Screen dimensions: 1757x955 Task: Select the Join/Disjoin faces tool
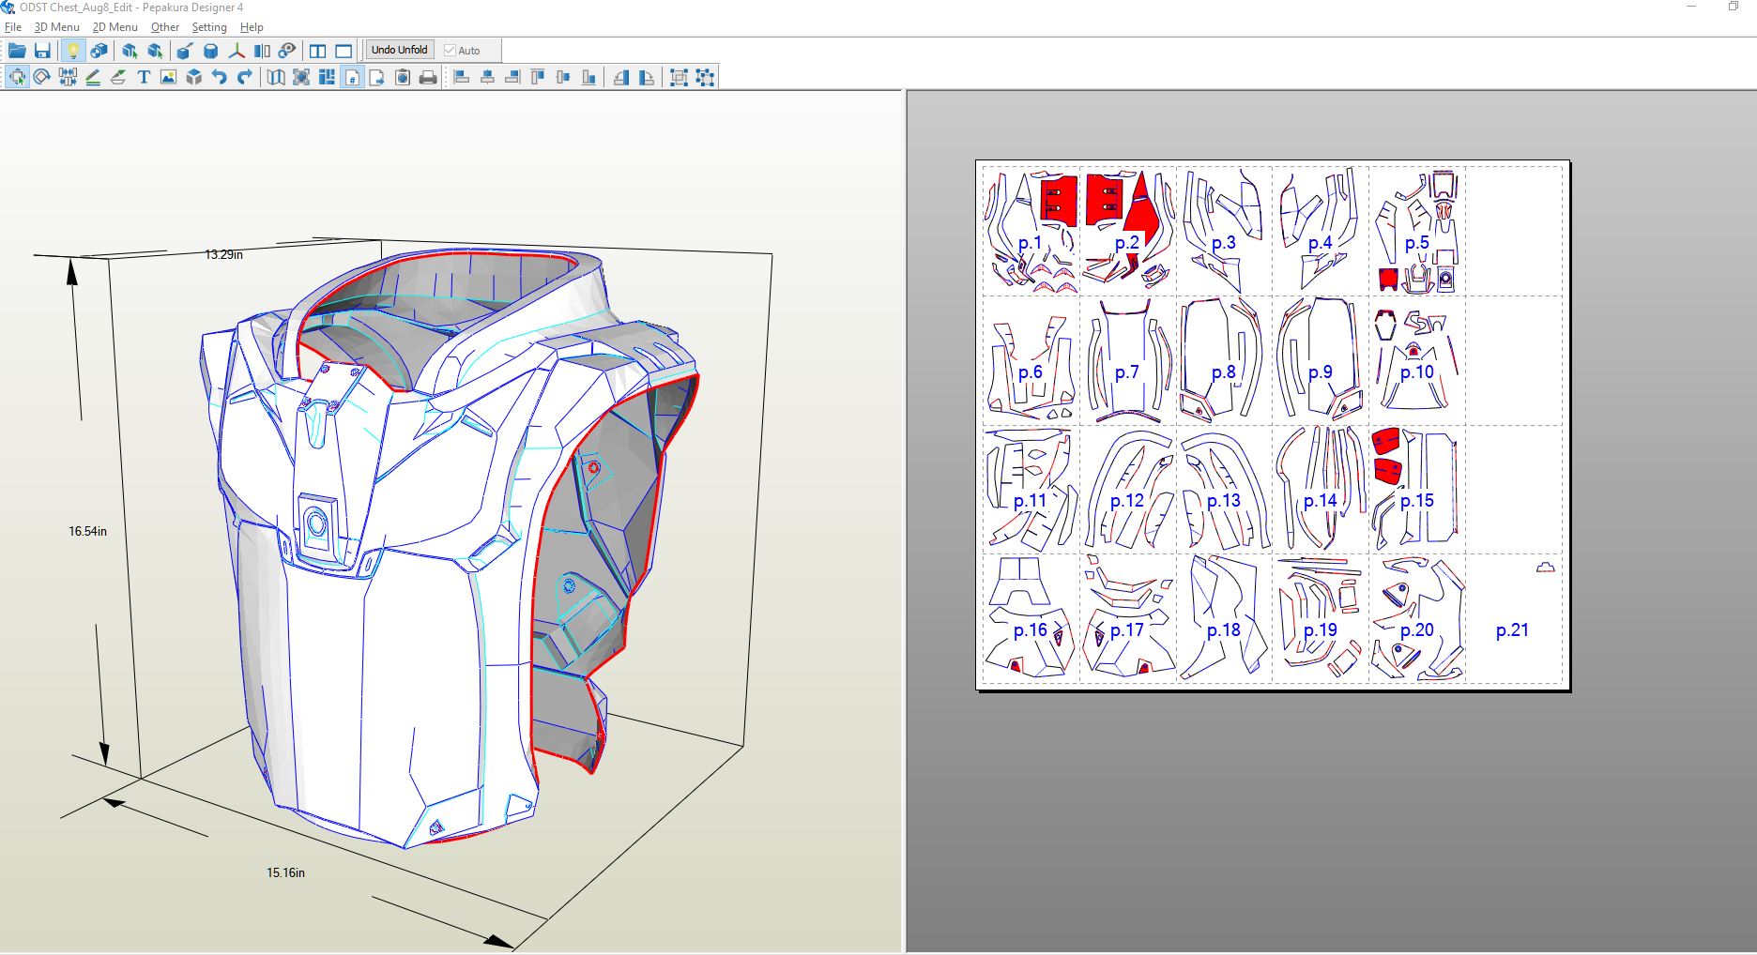(68, 77)
